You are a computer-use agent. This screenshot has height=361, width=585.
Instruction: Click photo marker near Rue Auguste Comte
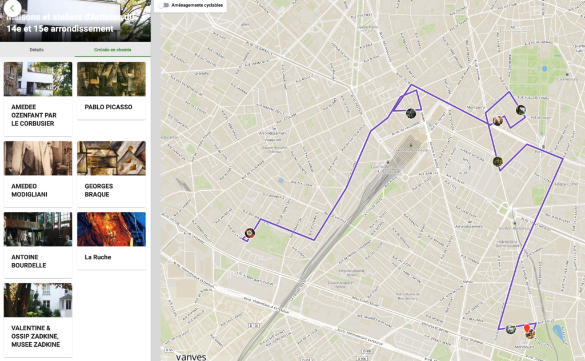pos(520,110)
